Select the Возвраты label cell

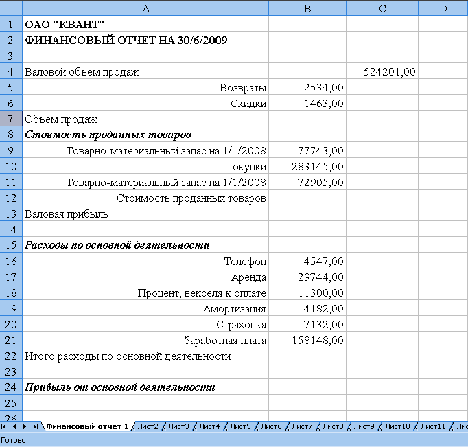coord(145,87)
